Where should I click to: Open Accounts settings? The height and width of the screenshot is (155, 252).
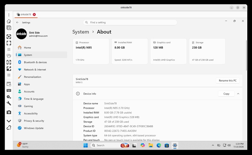[42, 91]
